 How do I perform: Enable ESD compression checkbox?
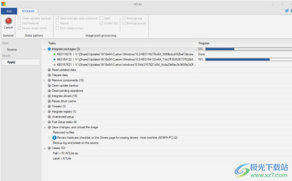[57, 28]
